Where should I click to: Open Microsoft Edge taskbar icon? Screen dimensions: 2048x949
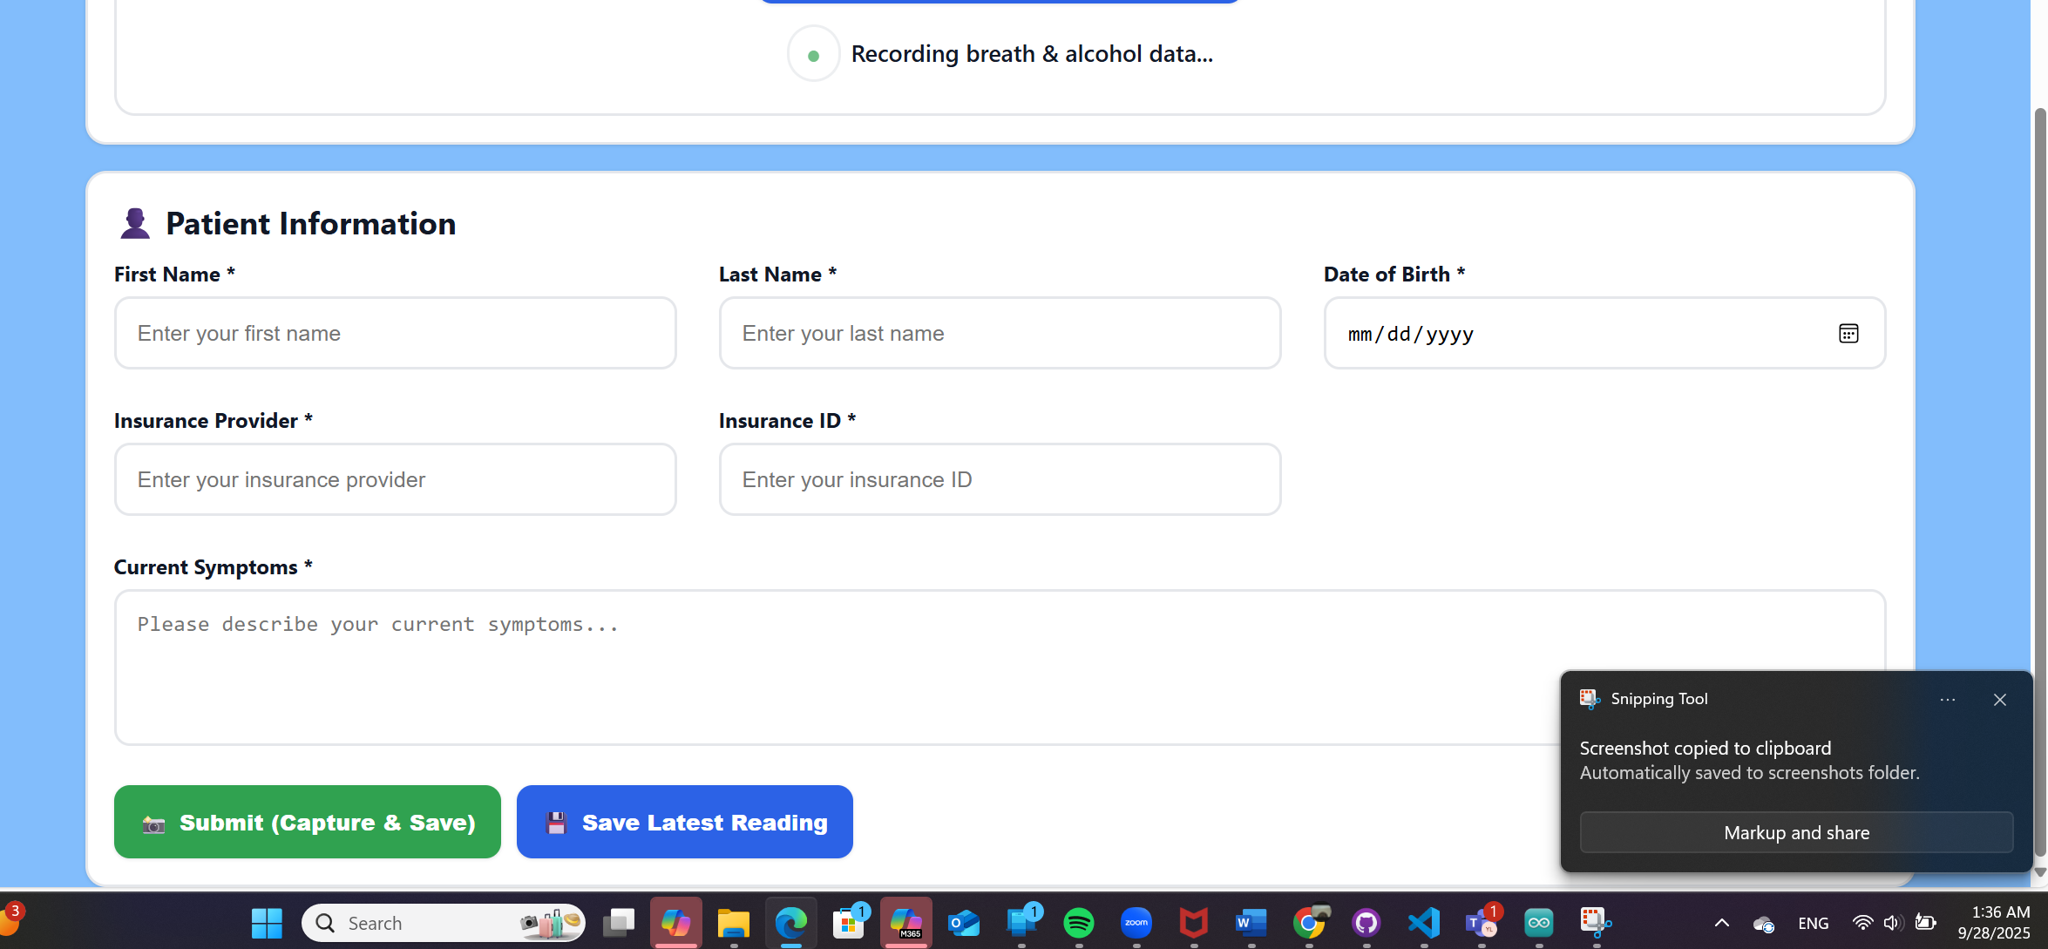(791, 923)
